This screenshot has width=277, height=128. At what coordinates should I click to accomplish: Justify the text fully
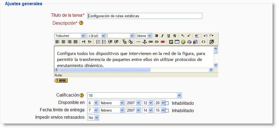tap(75, 42)
